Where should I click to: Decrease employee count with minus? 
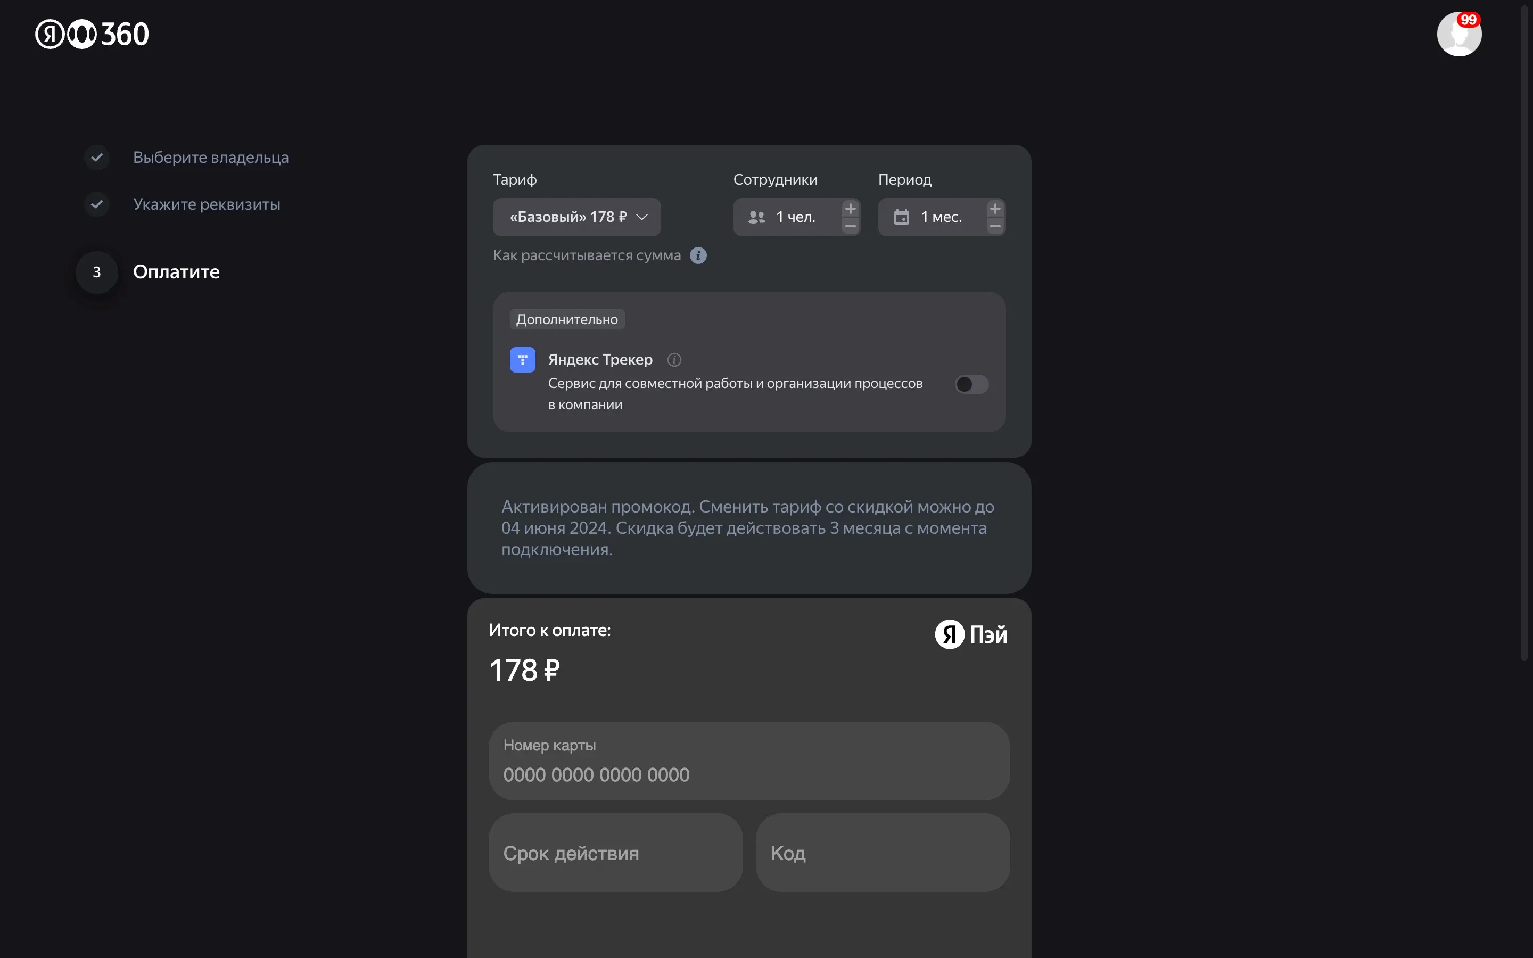850,226
